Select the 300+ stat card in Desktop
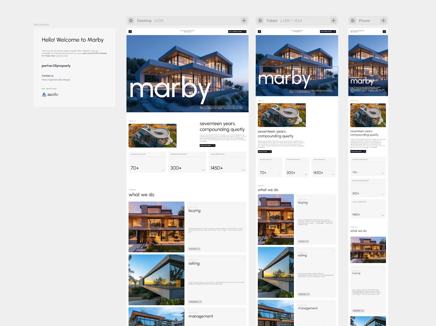436x326 pixels. pos(187,162)
